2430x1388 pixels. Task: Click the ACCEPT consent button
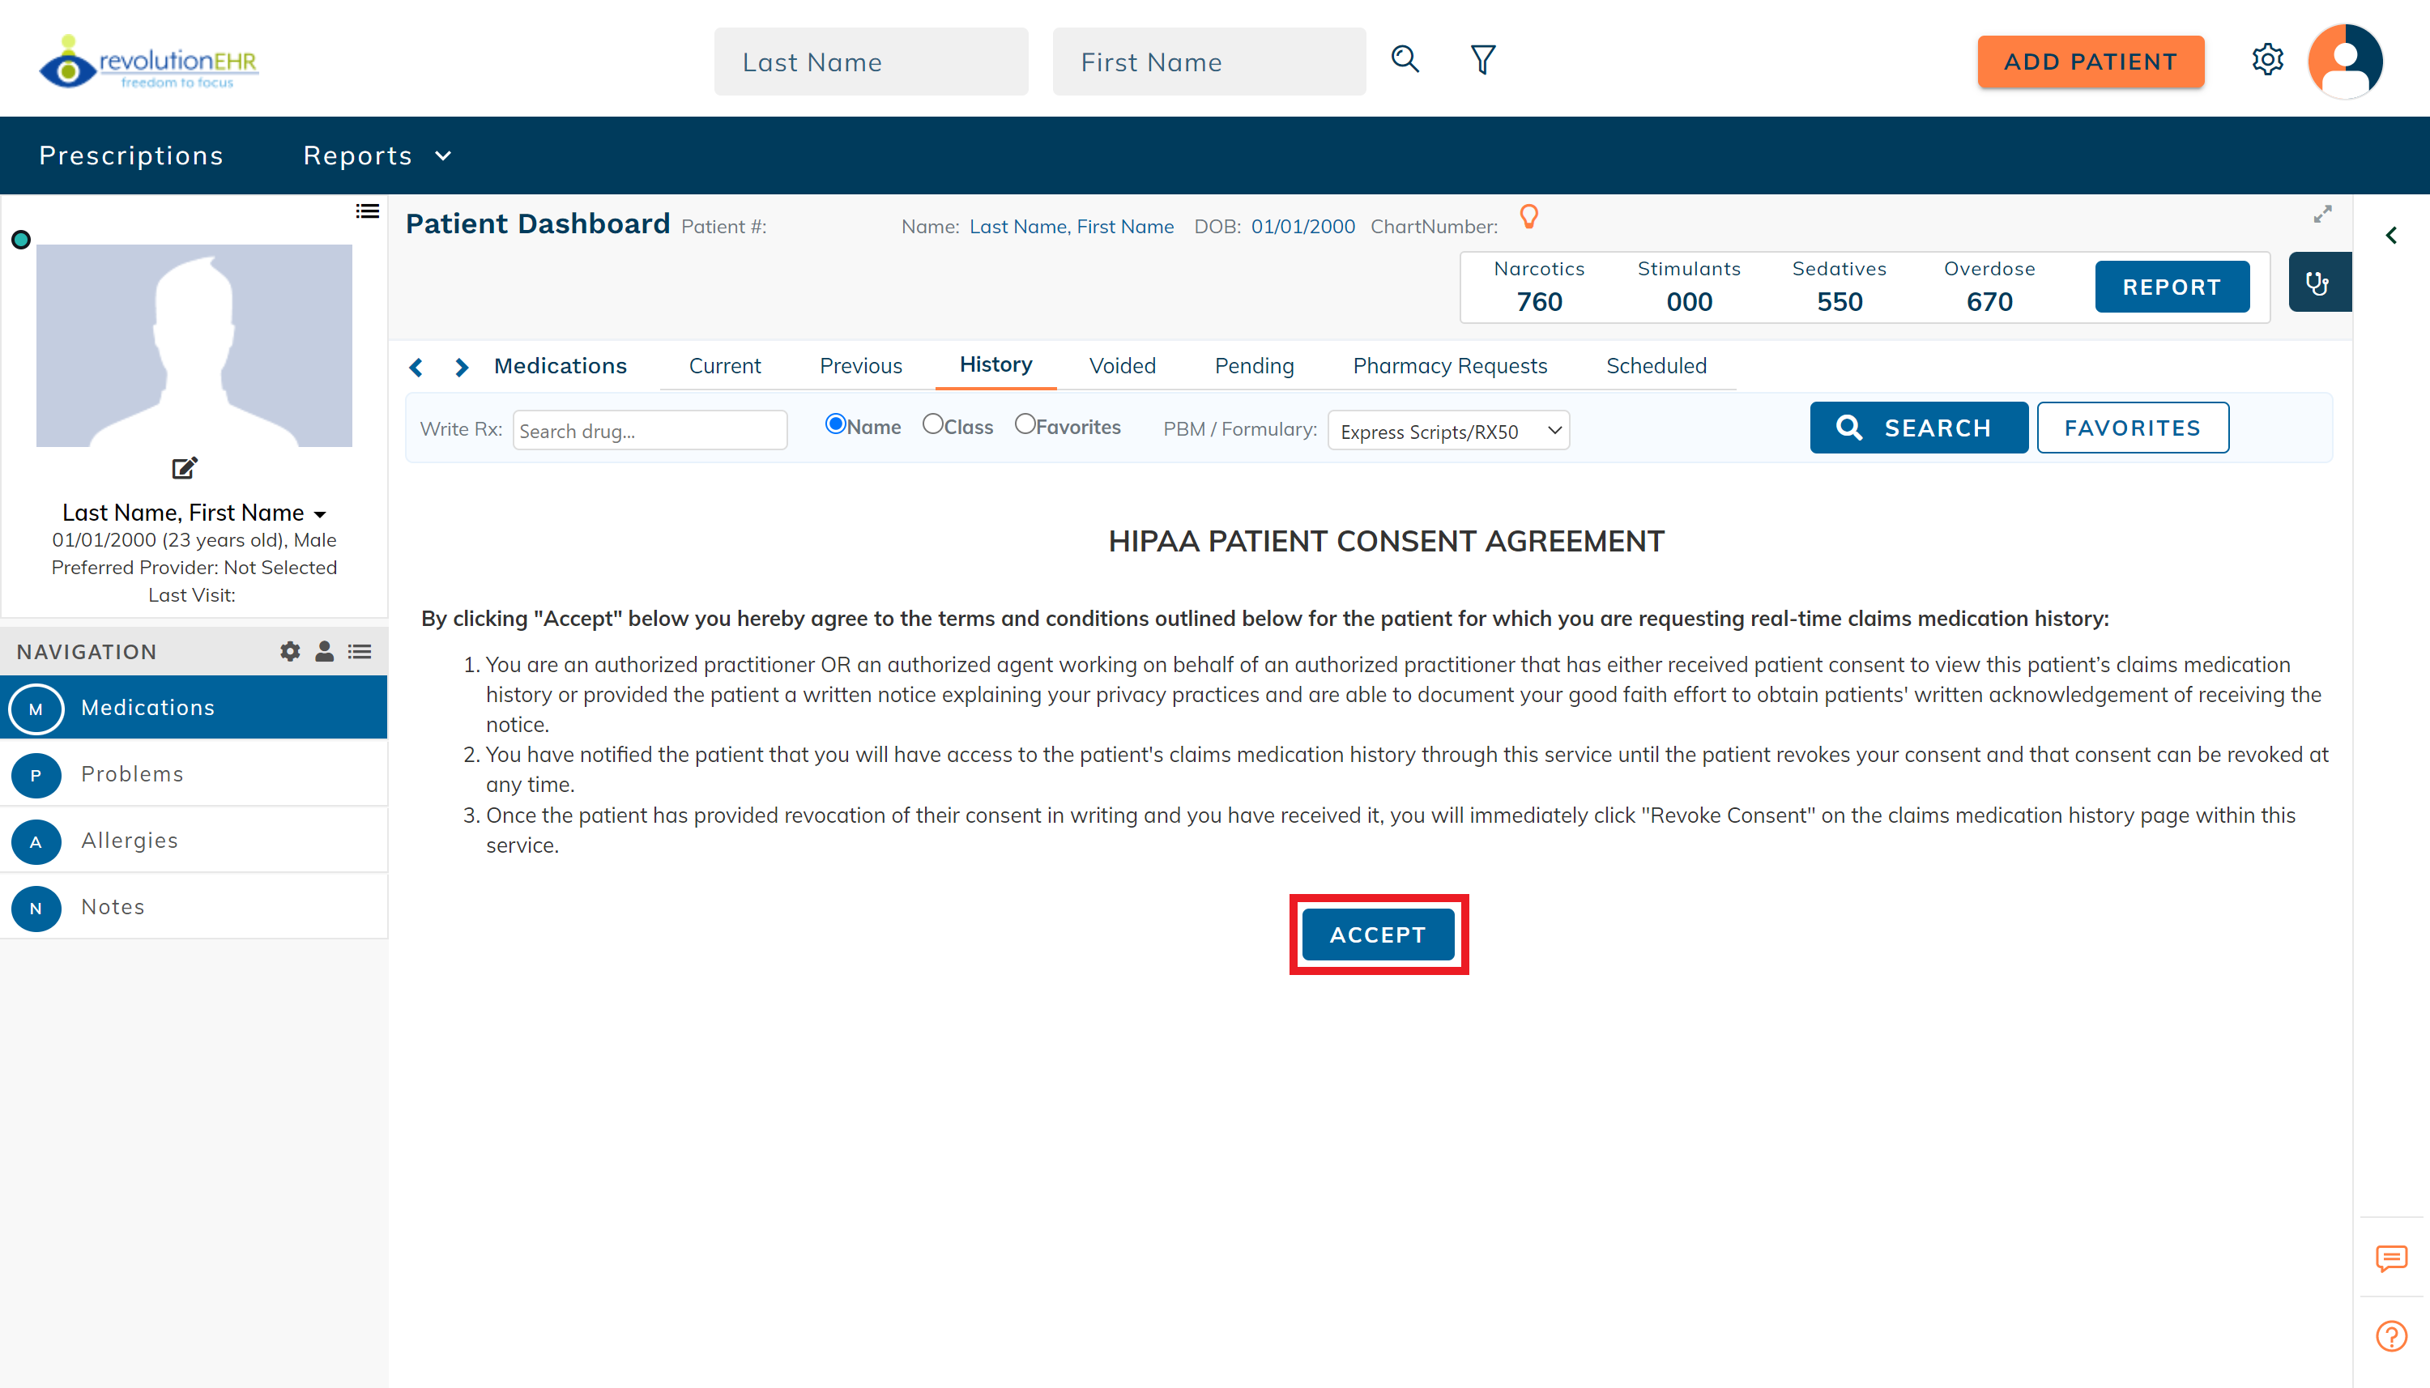tap(1378, 935)
